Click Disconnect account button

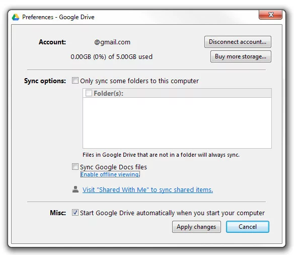238,42
